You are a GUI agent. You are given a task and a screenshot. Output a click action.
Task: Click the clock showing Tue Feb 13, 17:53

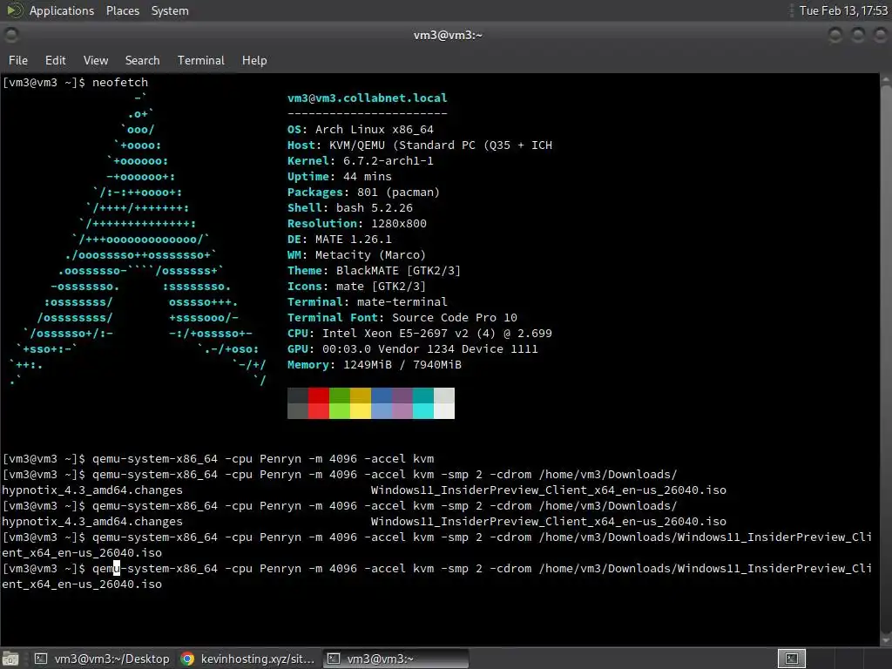[843, 10]
